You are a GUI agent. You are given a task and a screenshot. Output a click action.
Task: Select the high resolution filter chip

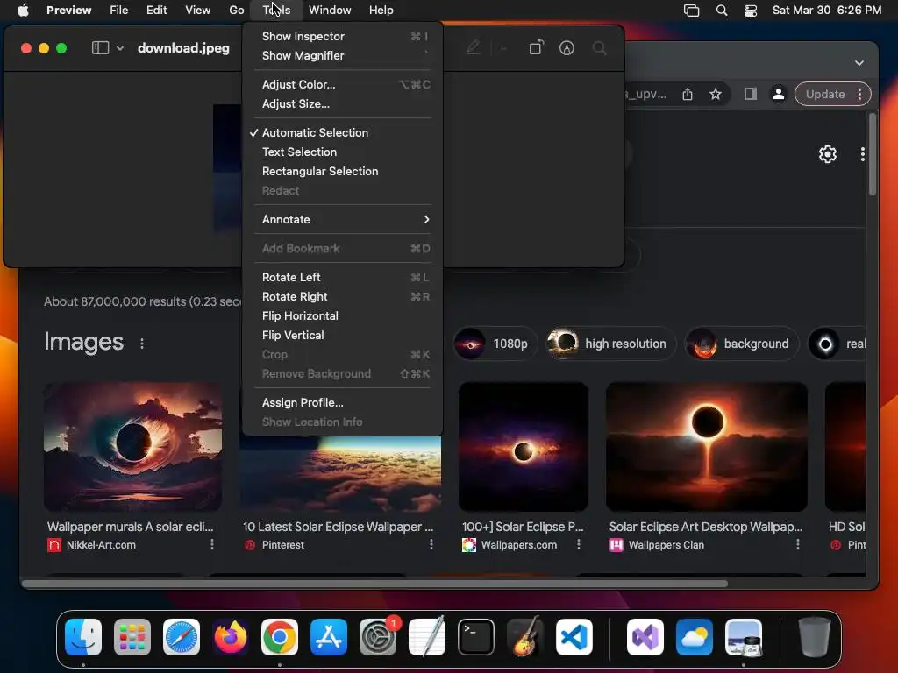pos(610,344)
